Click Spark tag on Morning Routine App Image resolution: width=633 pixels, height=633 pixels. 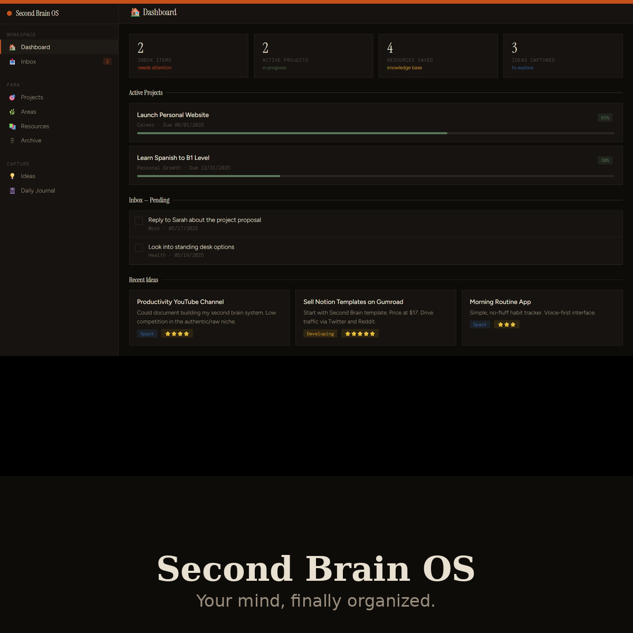coord(480,325)
